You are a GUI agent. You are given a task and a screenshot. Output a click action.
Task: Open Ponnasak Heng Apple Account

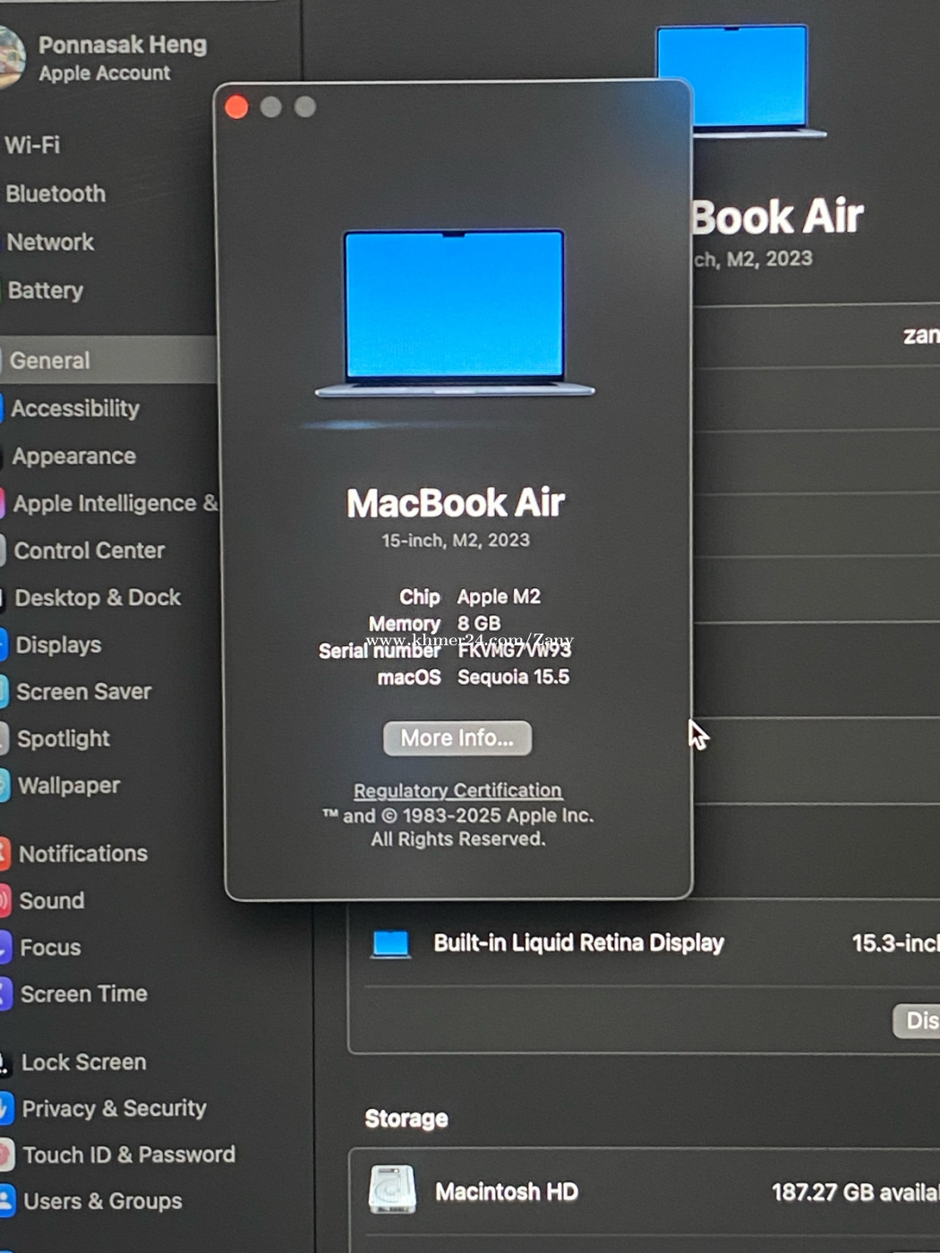click(122, 57)
